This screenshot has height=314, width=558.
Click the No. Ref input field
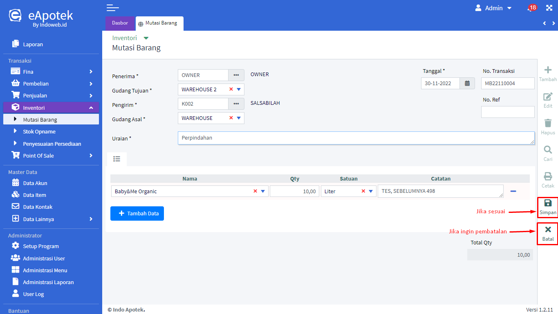click(507, 112)
